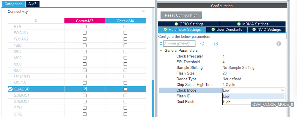Enable QUADSPI checkbox for Cortex-M4
Viewport: 297px width, 117px height.
tap(125, 89)
